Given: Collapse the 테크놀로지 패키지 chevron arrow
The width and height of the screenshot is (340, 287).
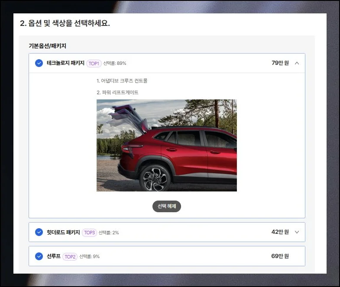Looking at the screenshot, I should tap(297, 63).
